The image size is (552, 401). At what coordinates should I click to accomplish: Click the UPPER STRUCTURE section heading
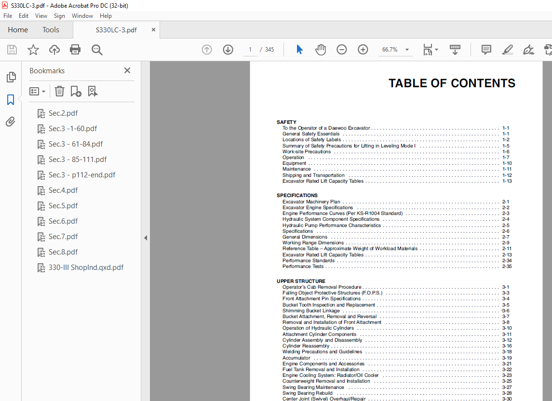(x=301, y=281)
